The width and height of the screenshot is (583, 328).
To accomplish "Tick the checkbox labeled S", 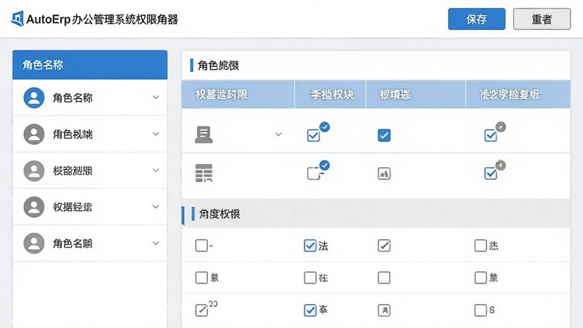I will (x=481, y=310).
